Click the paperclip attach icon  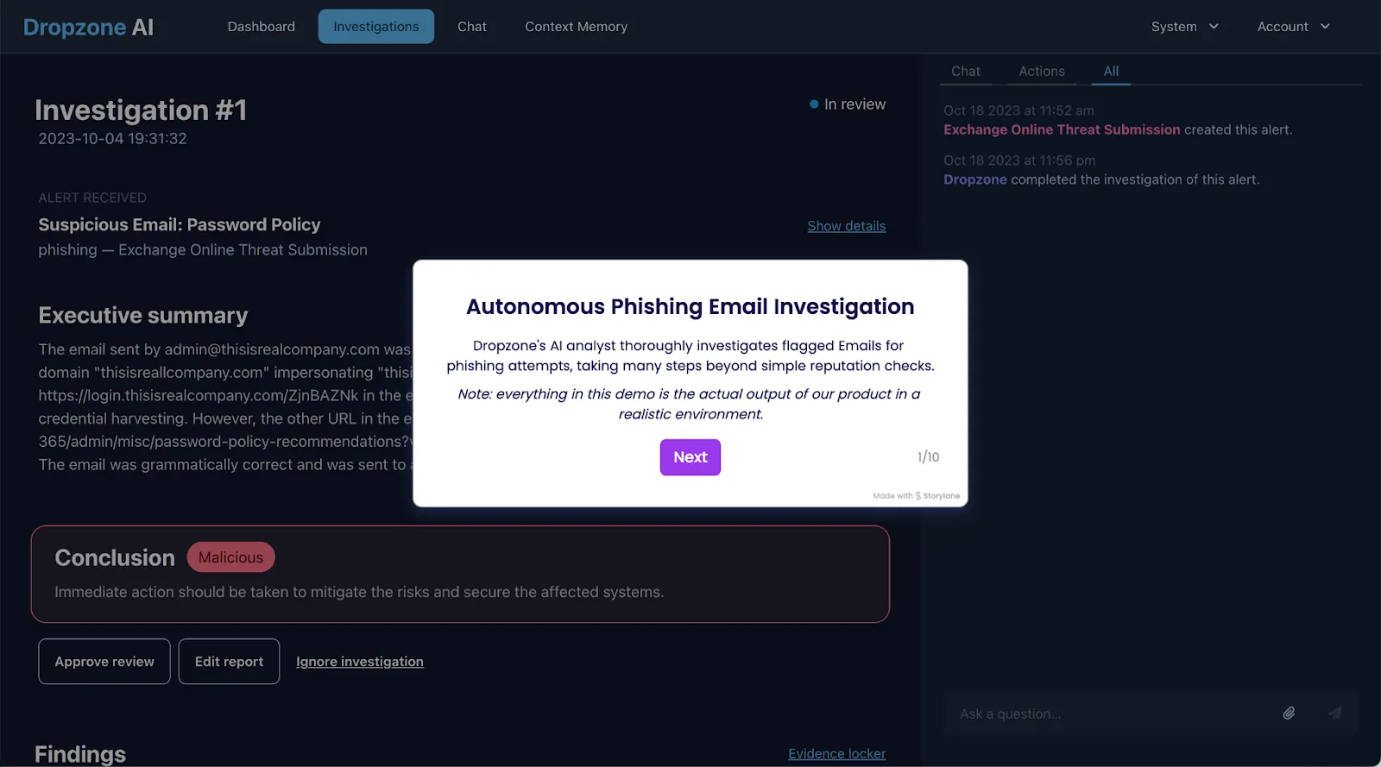pos(1289,714)
